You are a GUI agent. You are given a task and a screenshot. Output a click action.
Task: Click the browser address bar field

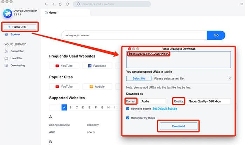click(112, 4)
